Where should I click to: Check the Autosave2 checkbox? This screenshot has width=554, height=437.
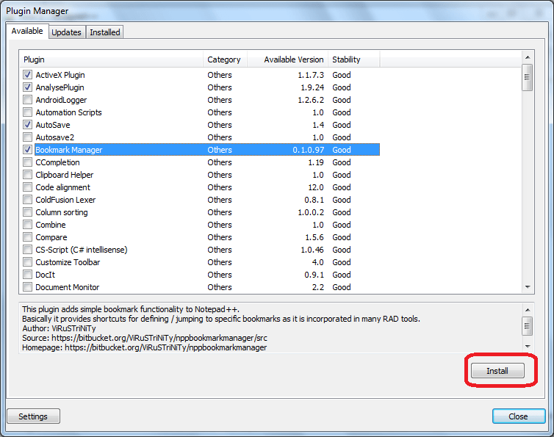pyautogui.click(x=28, y=137)
